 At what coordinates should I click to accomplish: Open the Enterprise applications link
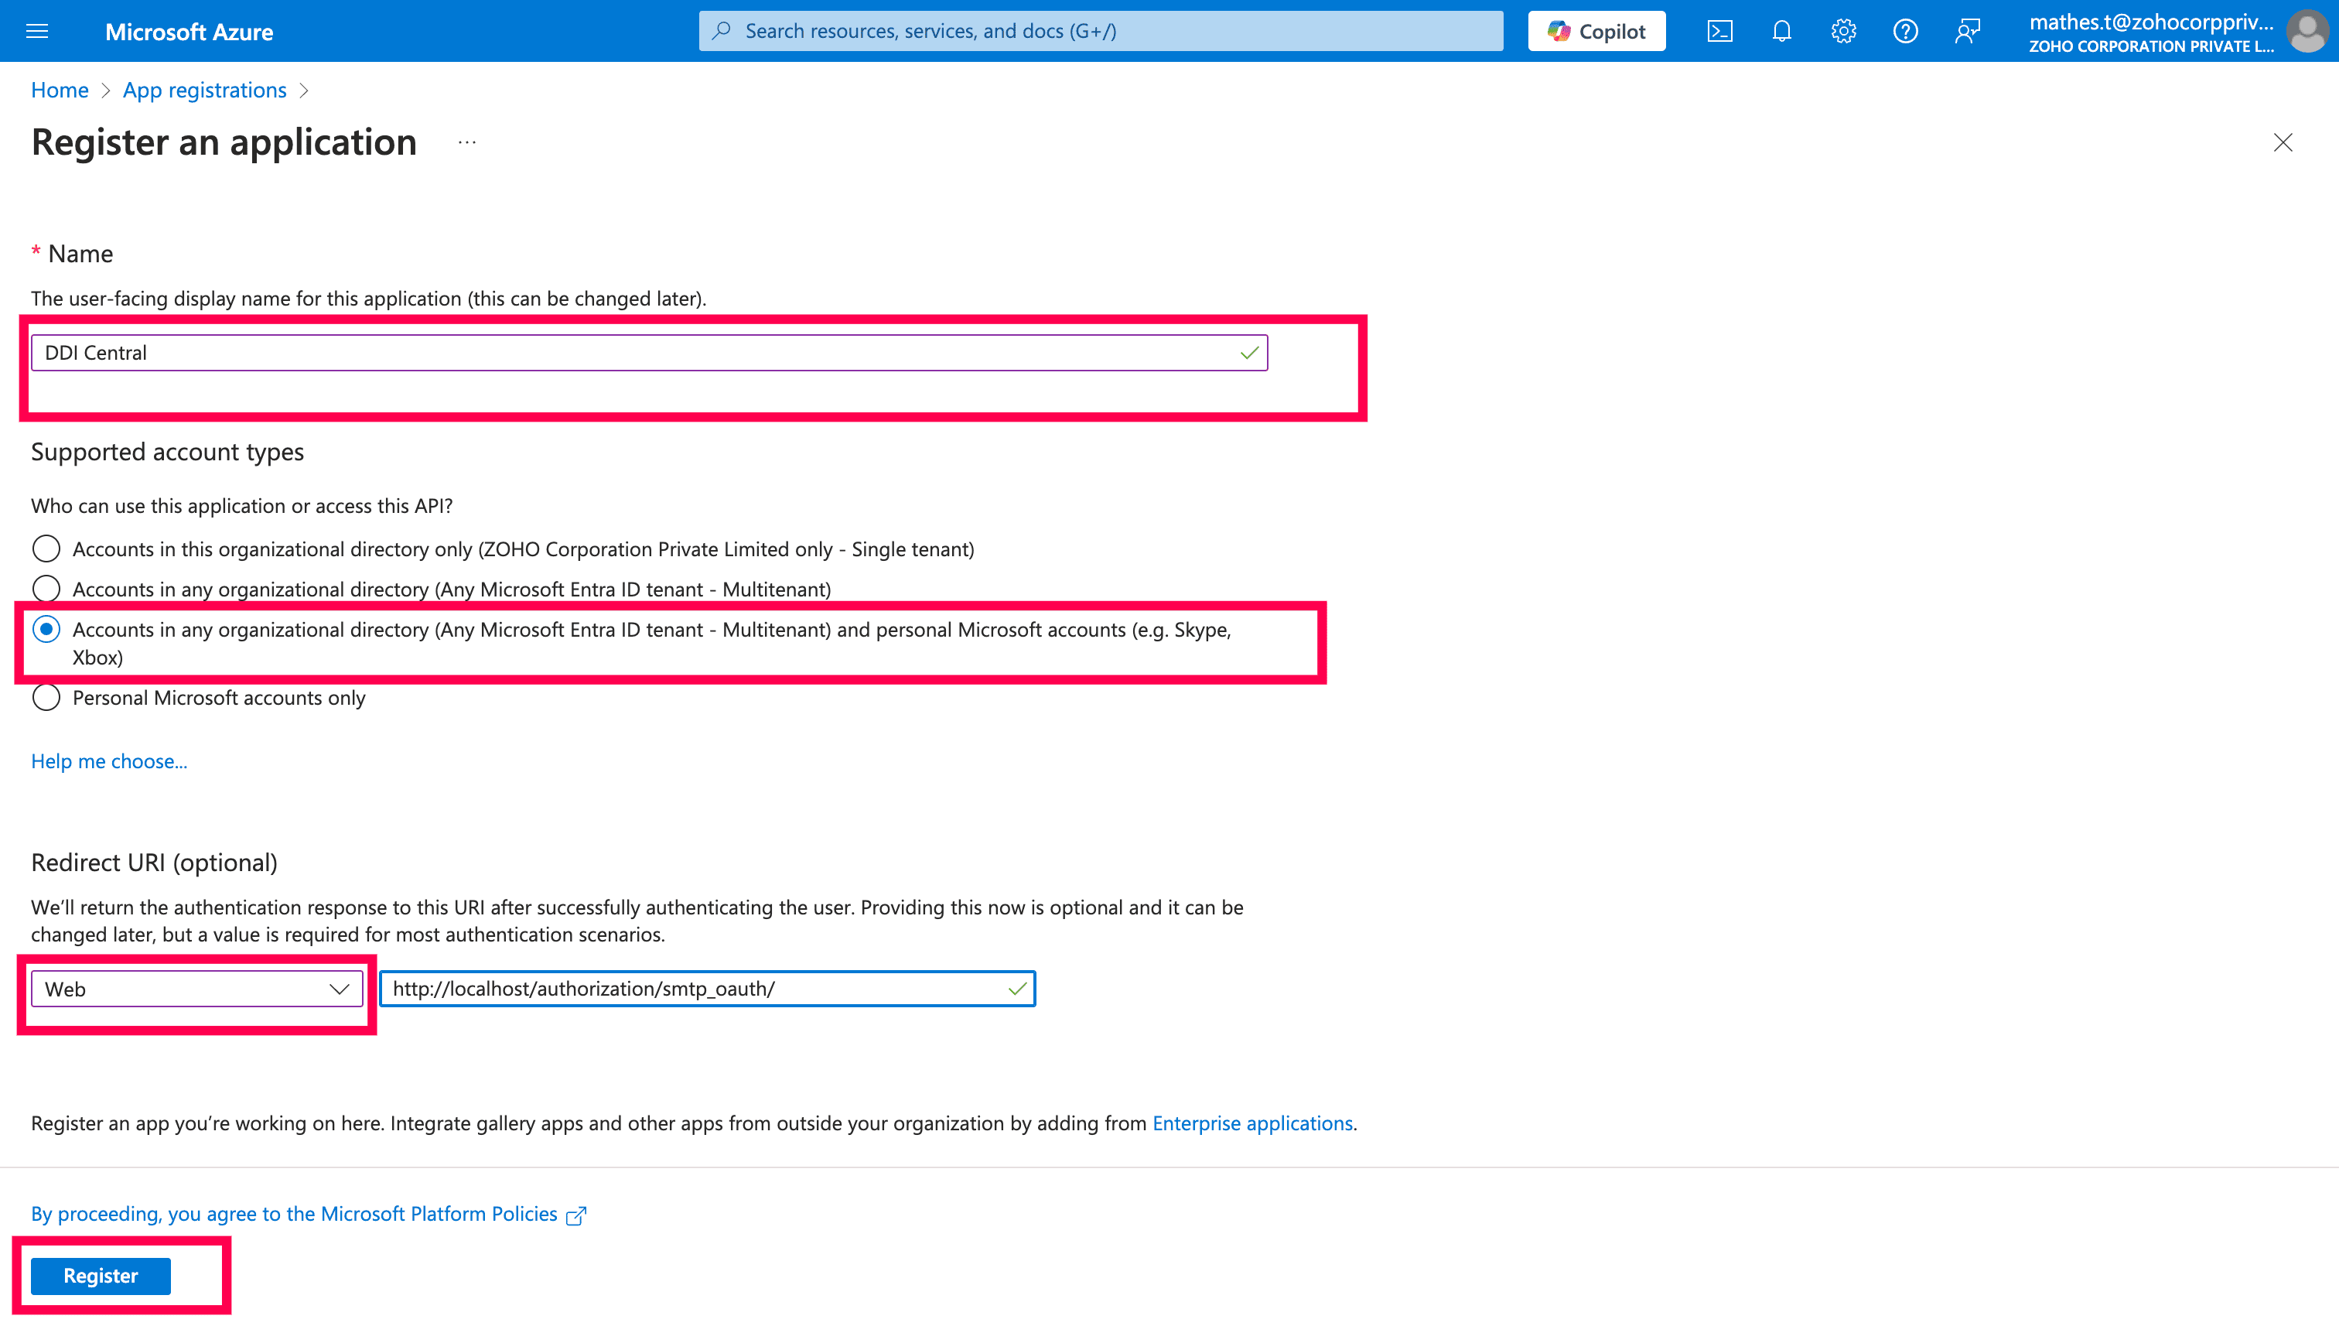tap(1252, 1123)
